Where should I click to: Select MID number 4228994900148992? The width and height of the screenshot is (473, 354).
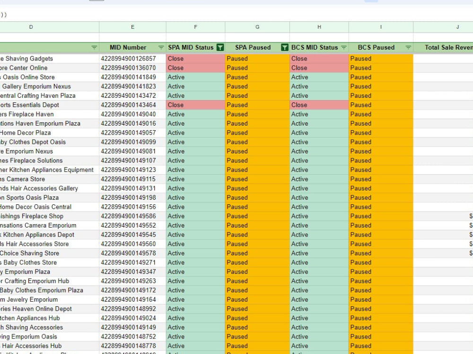point(132,309)
